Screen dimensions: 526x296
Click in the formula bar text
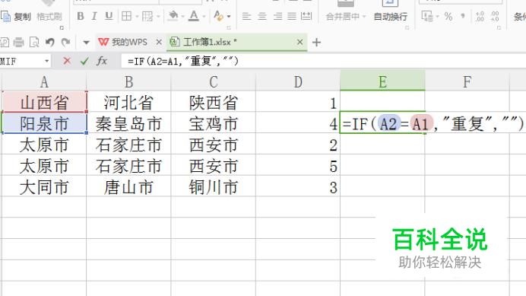coord(183,61)
